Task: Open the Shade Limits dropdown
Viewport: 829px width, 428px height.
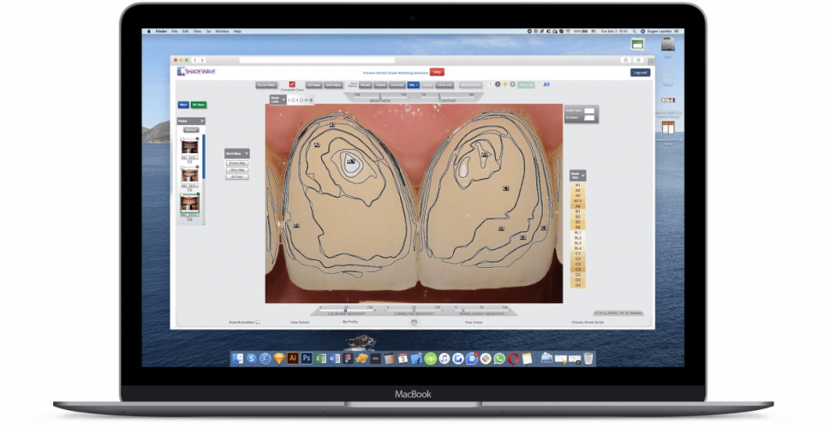Action: [x=283, y=99]
